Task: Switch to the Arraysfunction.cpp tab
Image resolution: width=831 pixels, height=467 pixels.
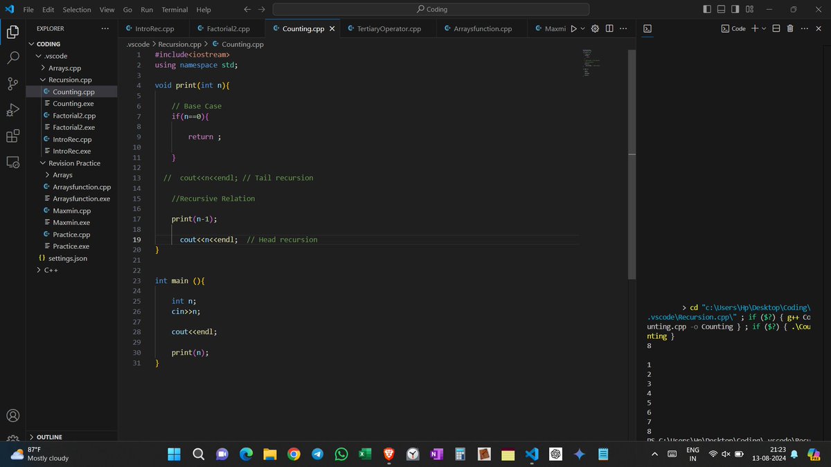Action: [x=483, y=29]
